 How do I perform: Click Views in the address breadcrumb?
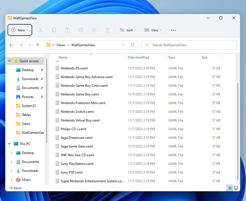point(60,45)
